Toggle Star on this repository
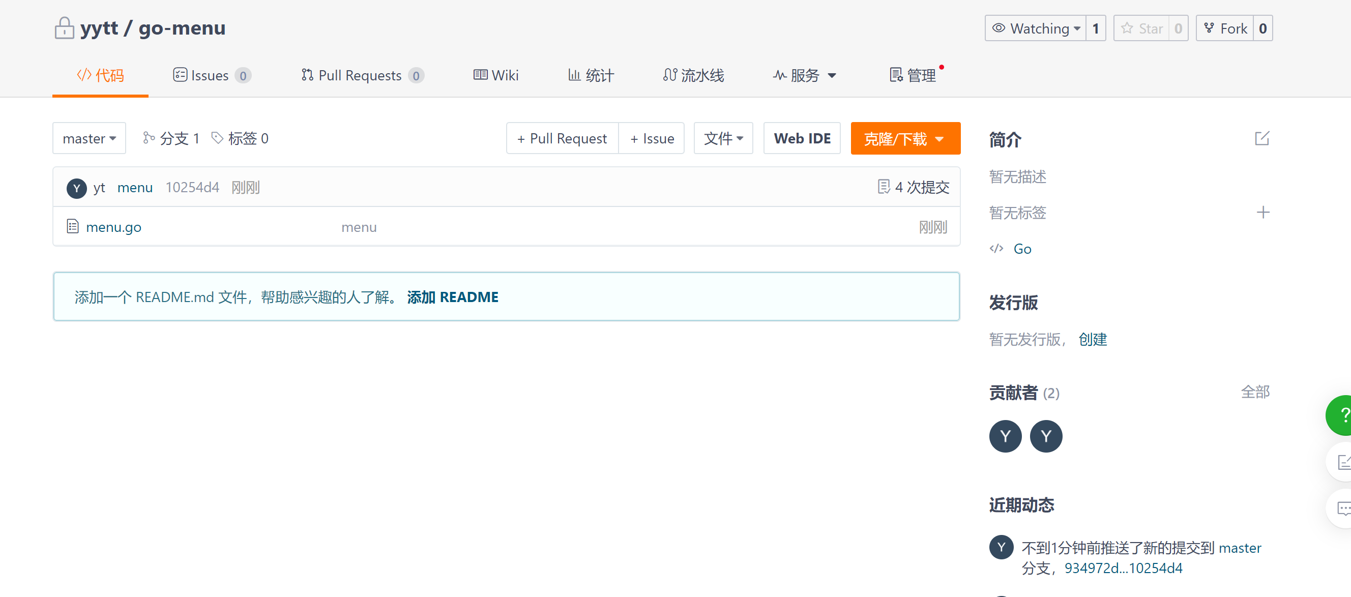The height and width of the screenshot is (597, 1351). tap(1141, 28)
